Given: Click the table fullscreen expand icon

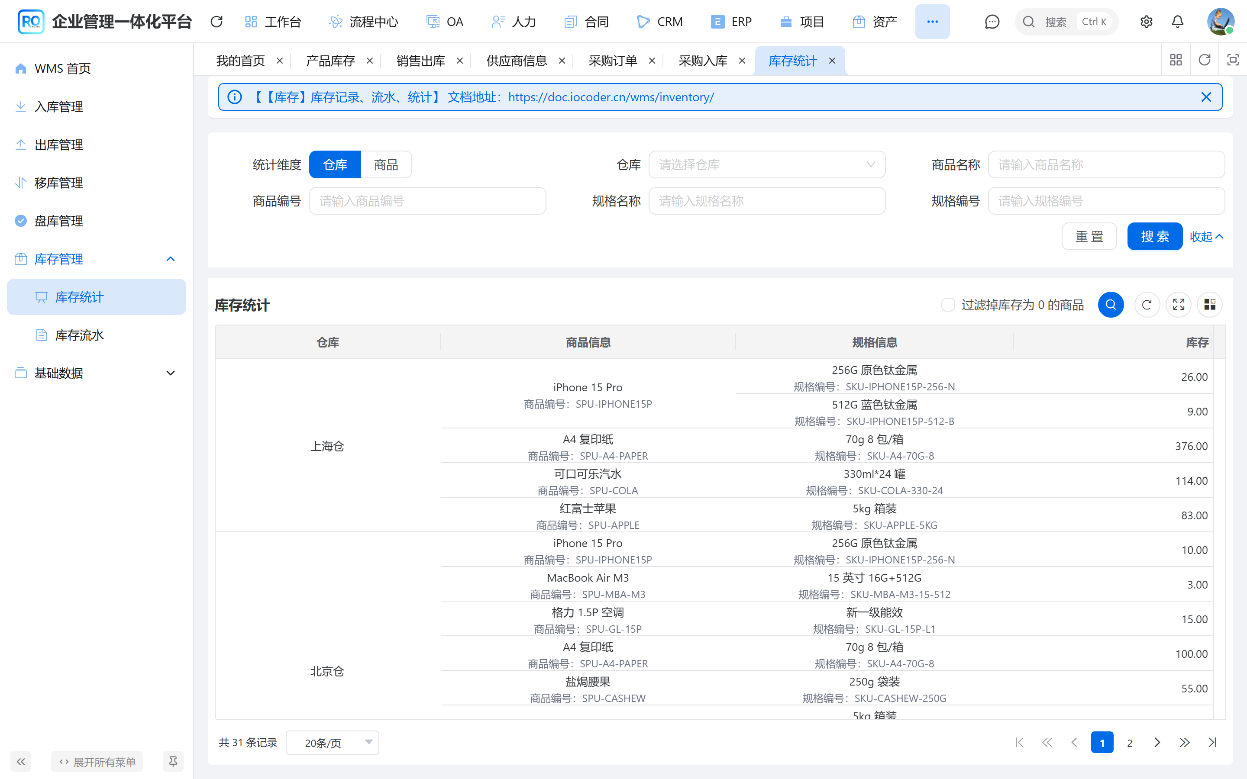Looking at the screenshot, I should [x=1179, y=305].
